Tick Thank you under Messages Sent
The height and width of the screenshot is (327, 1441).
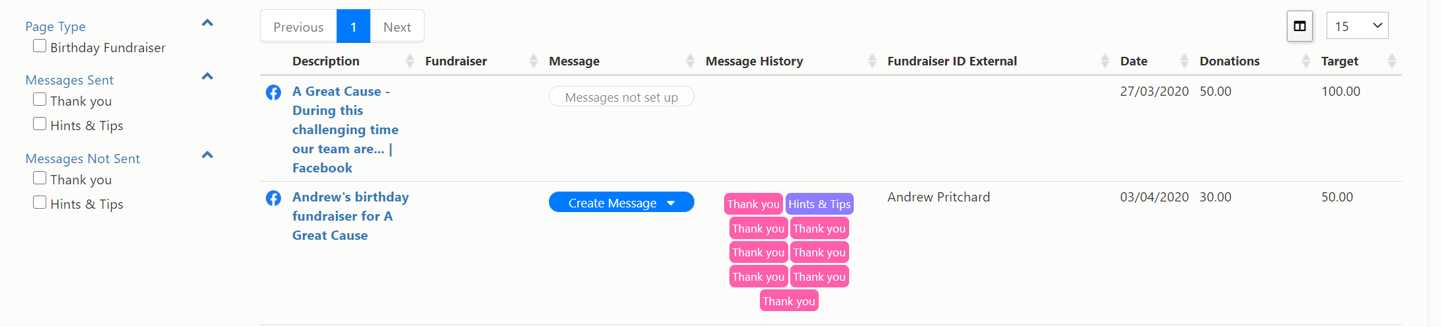(x=40, y=100)
